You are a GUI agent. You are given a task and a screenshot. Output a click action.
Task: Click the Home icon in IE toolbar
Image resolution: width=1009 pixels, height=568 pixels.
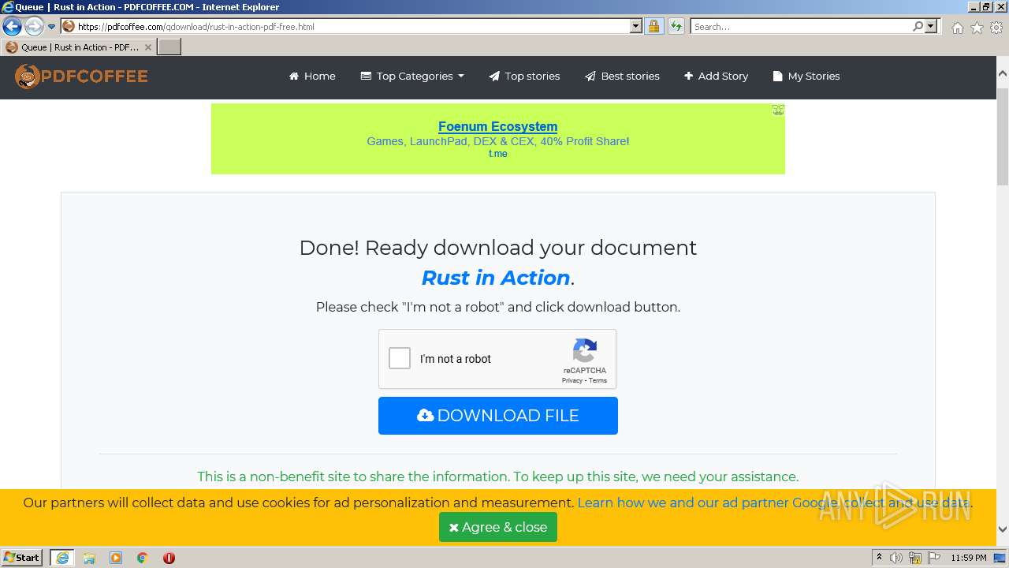(x=957, y=28)
